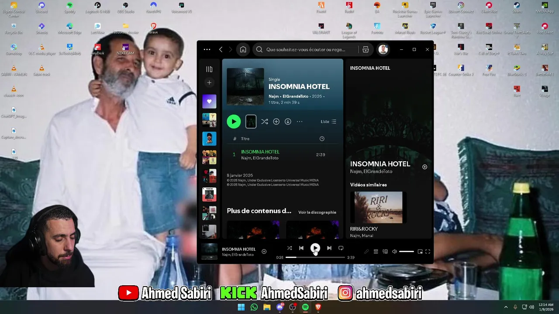This screenshot has height=314, width=559.
Task: Toggle shuffle for the album
Action: (x=265, y=122)
